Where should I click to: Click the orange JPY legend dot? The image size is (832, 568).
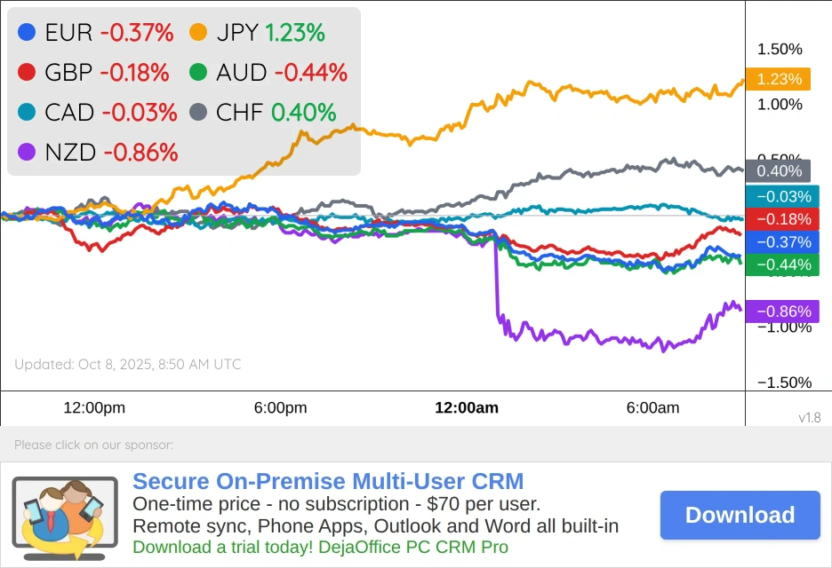click(198, 33)
